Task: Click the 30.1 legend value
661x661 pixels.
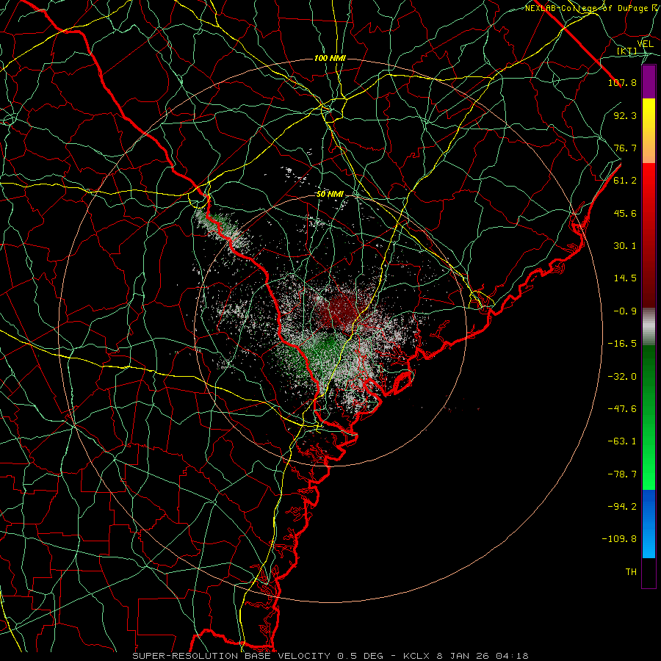Action: coord(625,246)
